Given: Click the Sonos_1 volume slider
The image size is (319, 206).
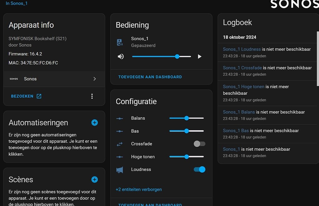Looking at the screenshot, I should tap(161, 57).
